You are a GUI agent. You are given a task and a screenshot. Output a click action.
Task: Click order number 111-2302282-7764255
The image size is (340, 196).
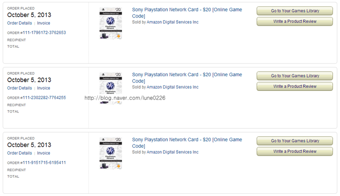tap(44, 98)
